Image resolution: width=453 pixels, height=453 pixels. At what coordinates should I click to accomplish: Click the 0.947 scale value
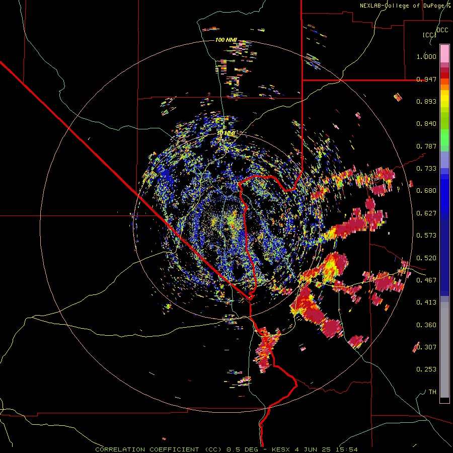[x=426, y=79]
